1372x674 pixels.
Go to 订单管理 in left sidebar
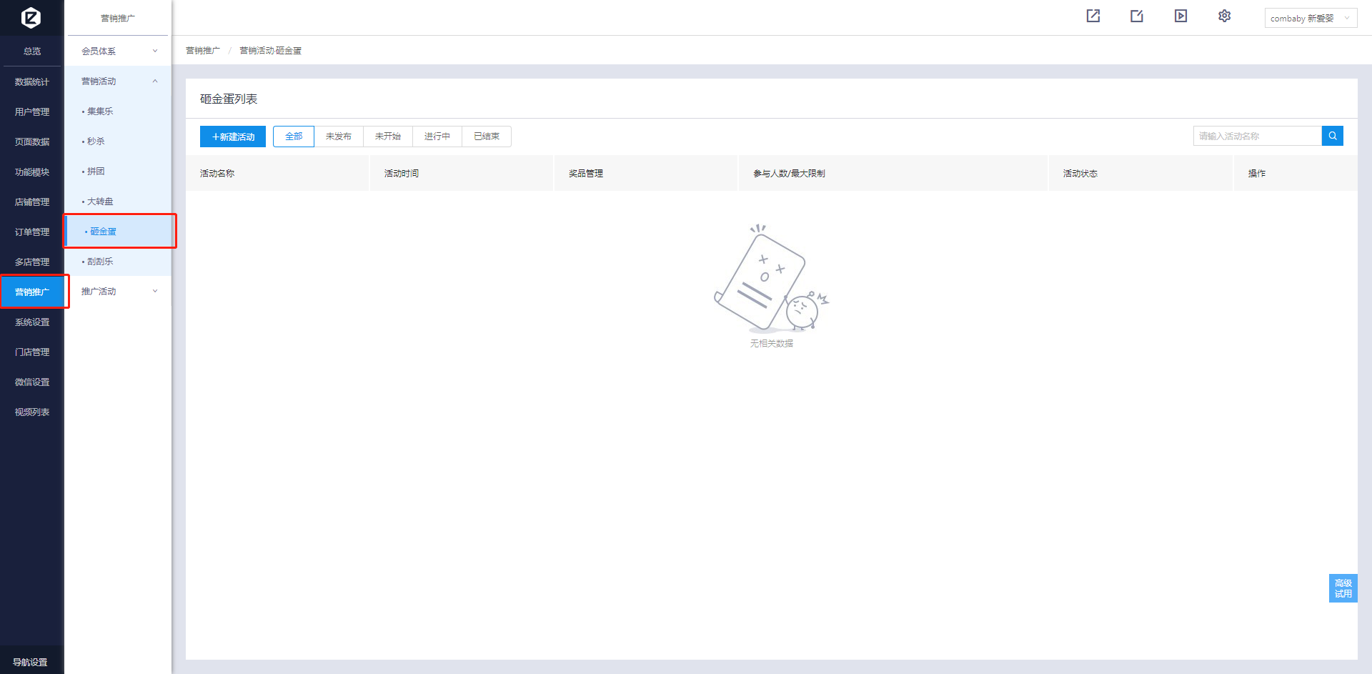32,232
